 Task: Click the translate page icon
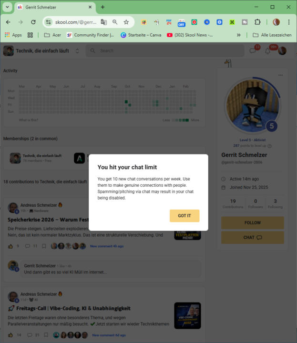click(x=104, y=22)
